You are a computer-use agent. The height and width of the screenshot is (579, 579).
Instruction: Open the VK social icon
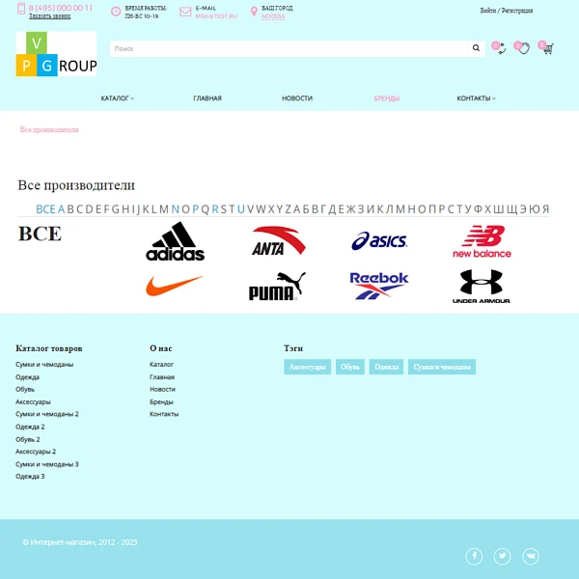(531, 556)
